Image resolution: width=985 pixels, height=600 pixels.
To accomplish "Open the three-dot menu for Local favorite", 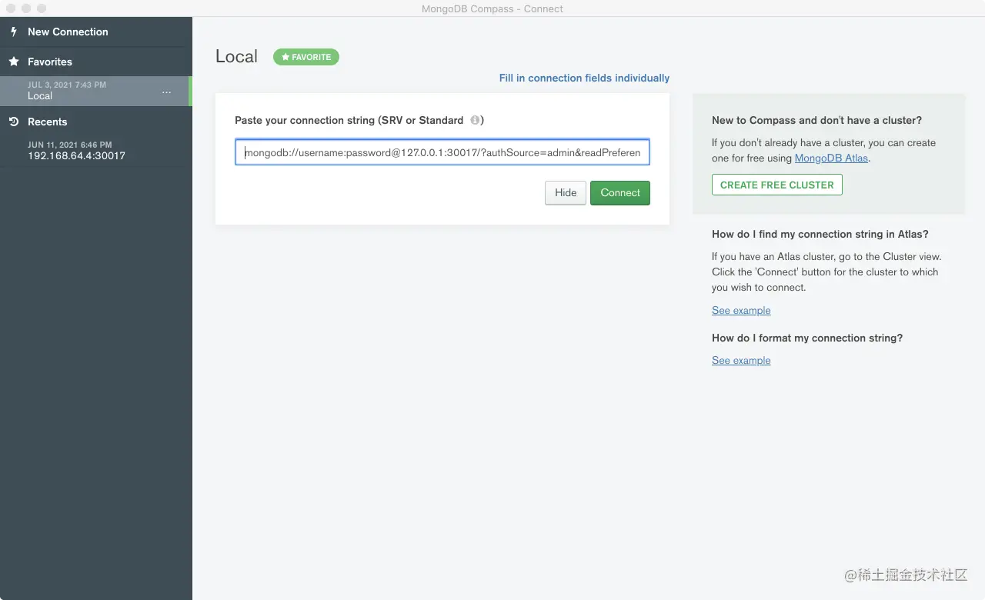I will pyautogui.click(x=167, y=92).
